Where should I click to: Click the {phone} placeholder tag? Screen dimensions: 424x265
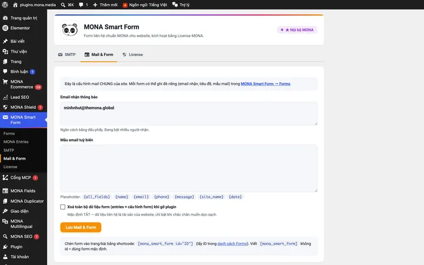[161, 197]
